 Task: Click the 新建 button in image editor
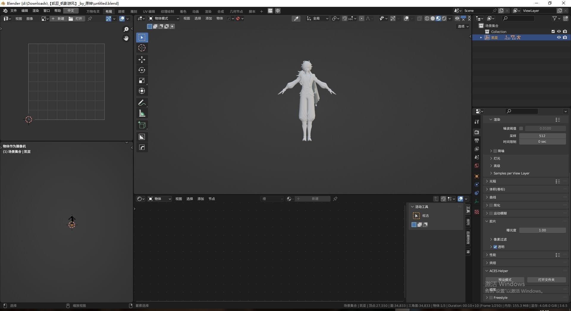click(58, 19)
